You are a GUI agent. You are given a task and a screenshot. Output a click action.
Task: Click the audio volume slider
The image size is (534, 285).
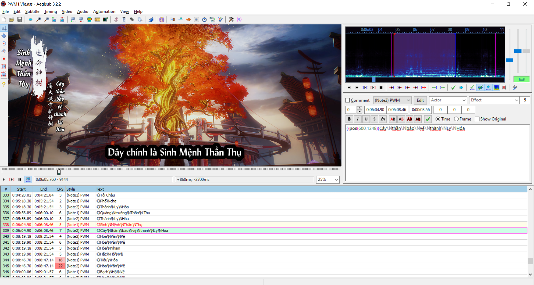526,51
